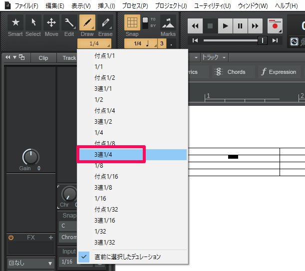This screenshot has height=271, width=305.
Task: Choose 1/2 half note duration
Action: [132, 100]
